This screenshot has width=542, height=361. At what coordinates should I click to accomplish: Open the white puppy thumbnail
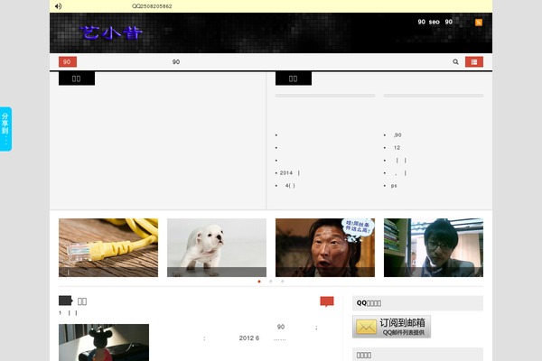pos(217,247)
